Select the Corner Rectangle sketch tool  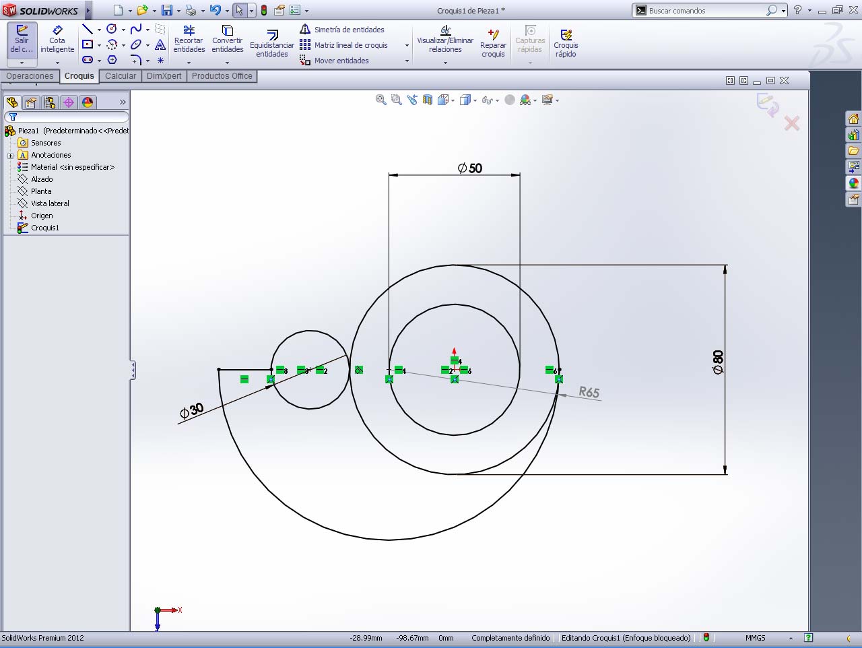[x=87, y=44]
